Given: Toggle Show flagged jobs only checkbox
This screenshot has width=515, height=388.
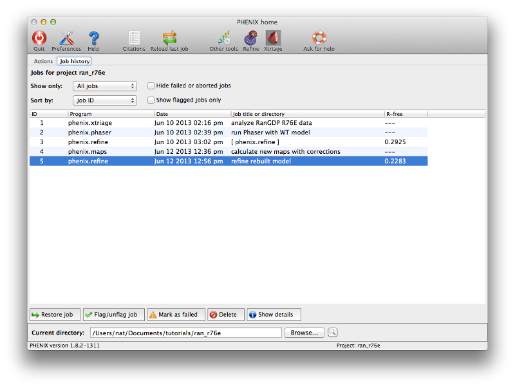Looking at the screenshot, I should 151,100.
